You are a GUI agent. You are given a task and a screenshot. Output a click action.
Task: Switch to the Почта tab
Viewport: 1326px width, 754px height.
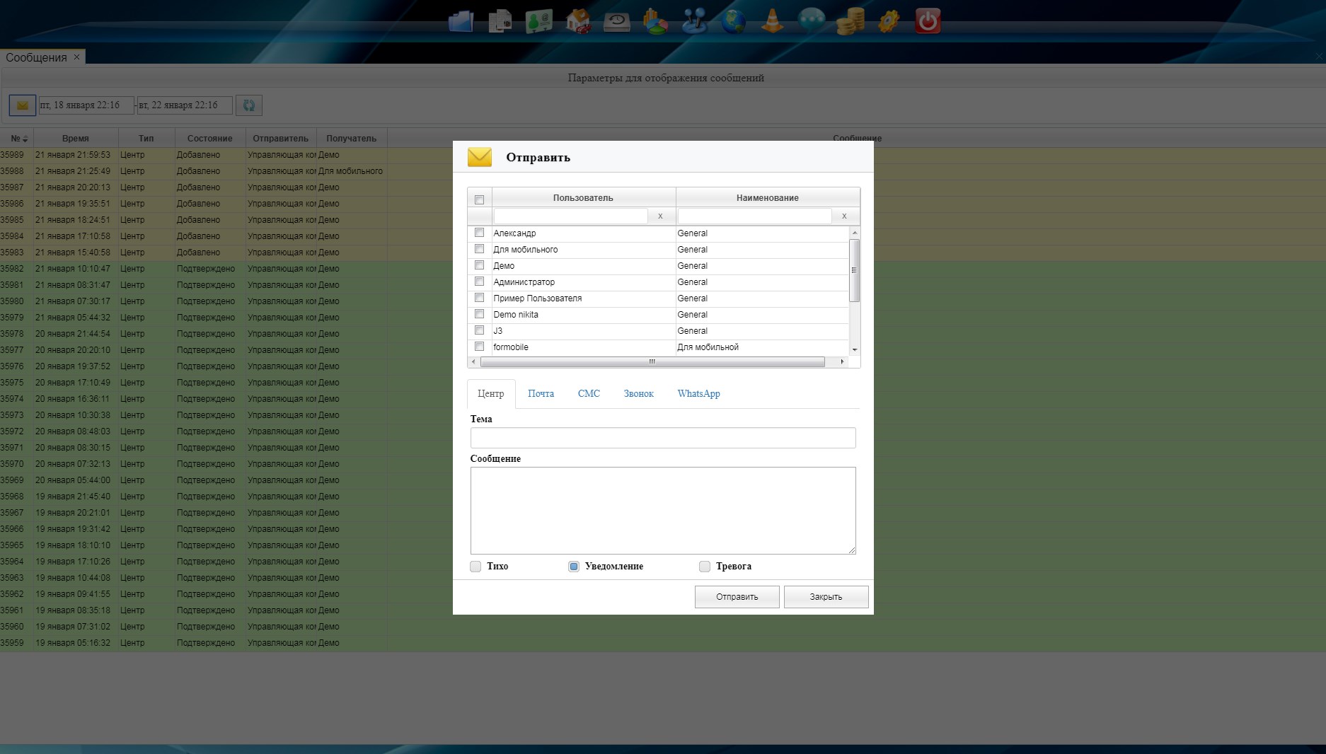click(541, 394)
